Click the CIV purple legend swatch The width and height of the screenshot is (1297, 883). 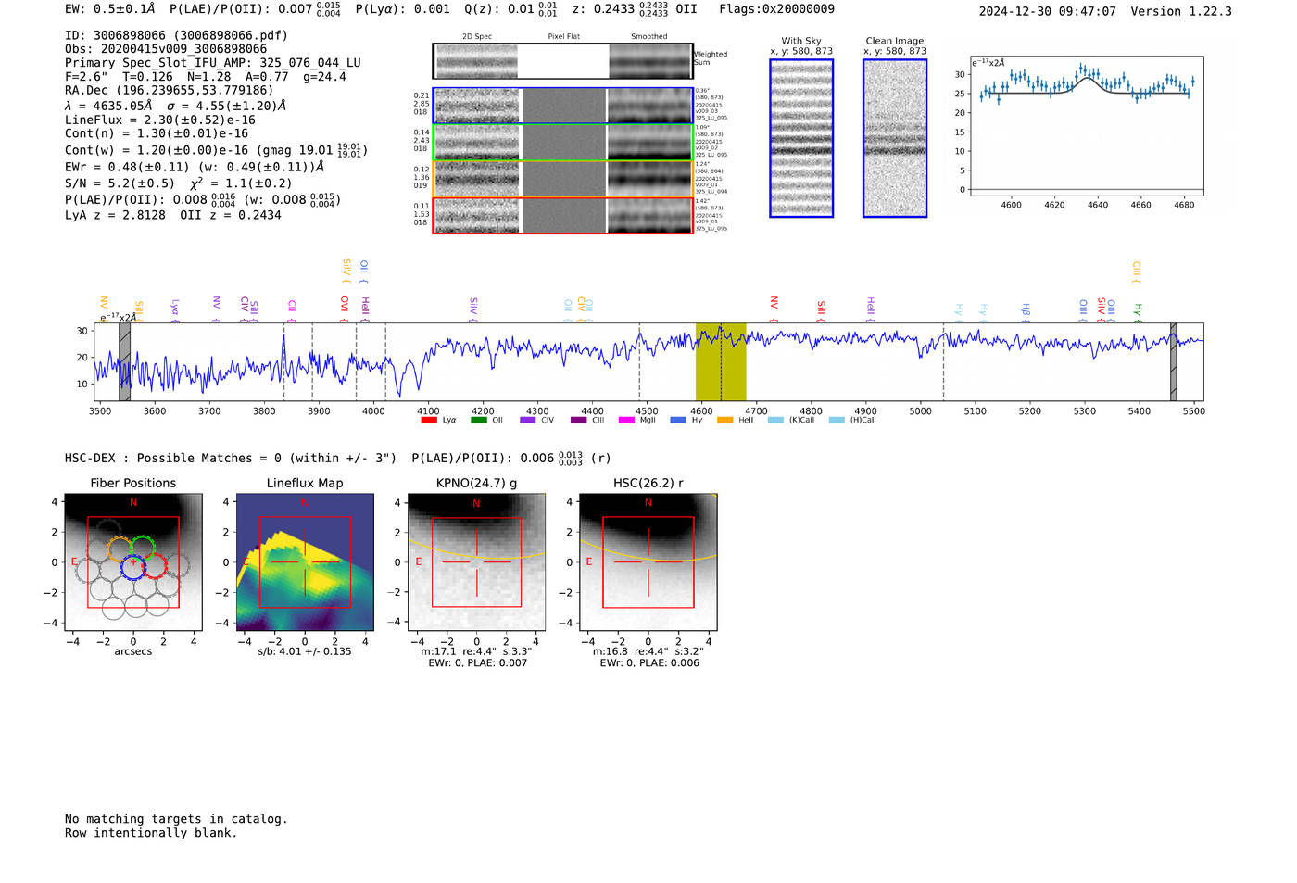528,420
